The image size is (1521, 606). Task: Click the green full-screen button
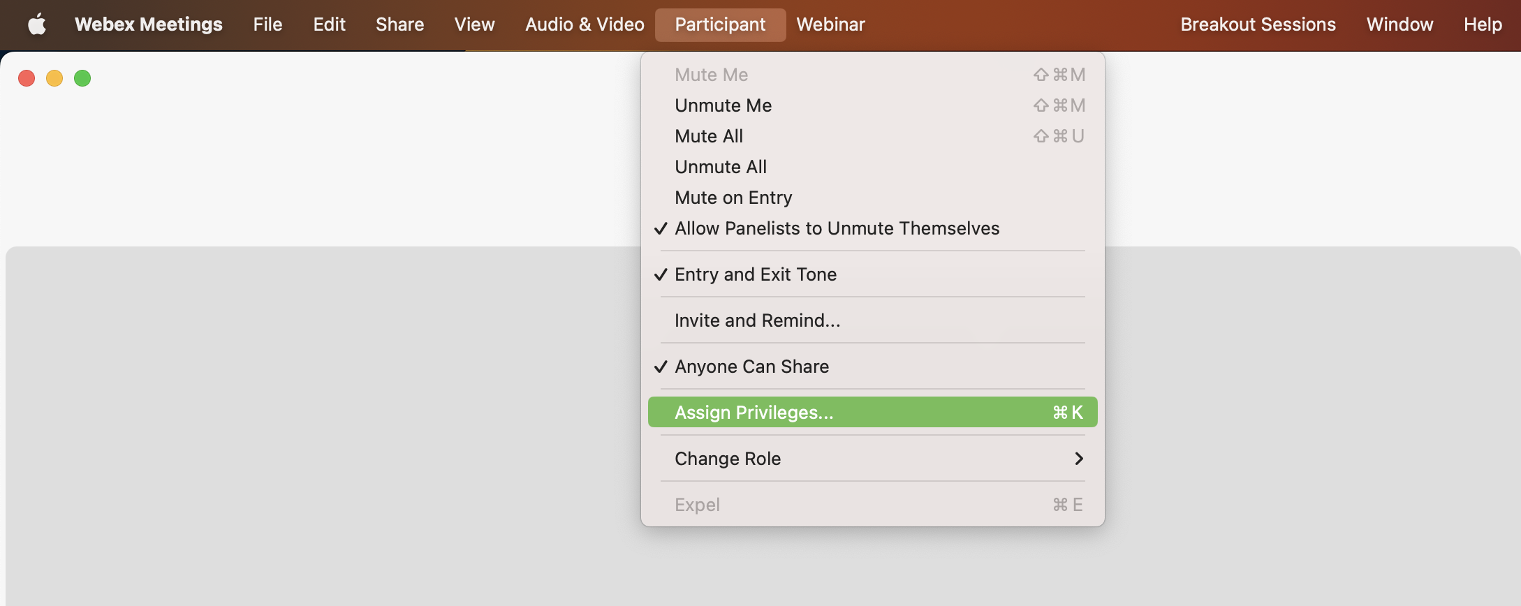pos(82,78)
